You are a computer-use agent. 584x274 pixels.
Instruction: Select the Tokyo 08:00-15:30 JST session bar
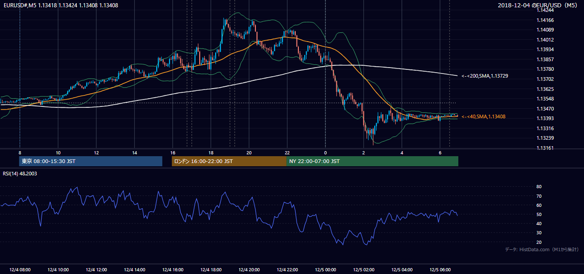(91, 161)
